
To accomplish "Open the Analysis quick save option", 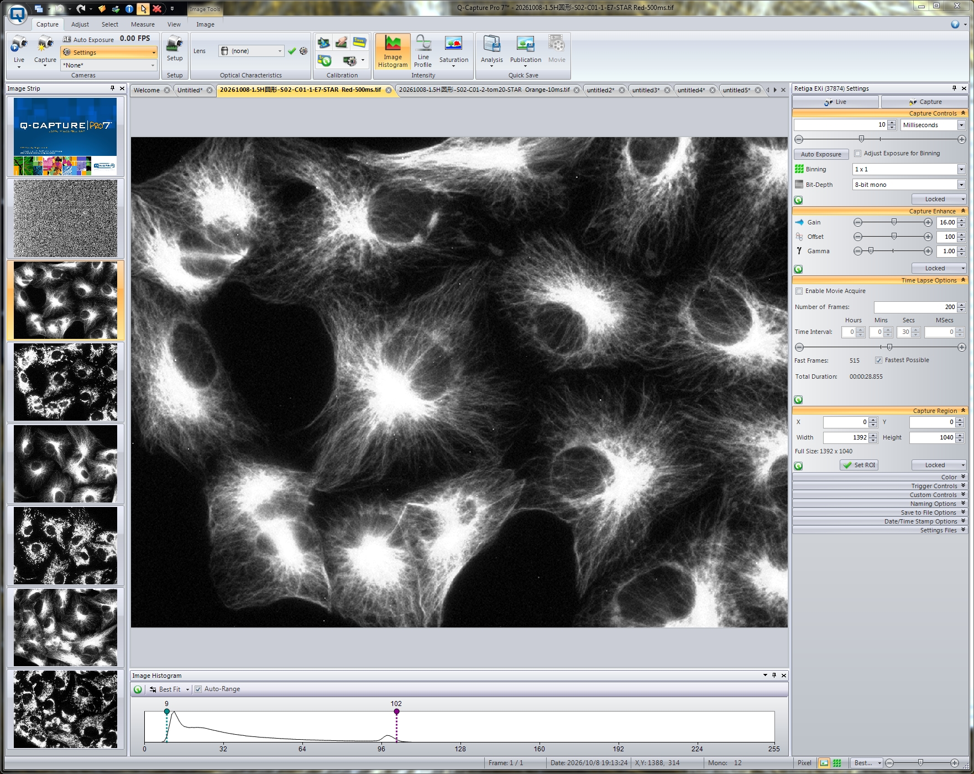I will (x=491, y=51).
